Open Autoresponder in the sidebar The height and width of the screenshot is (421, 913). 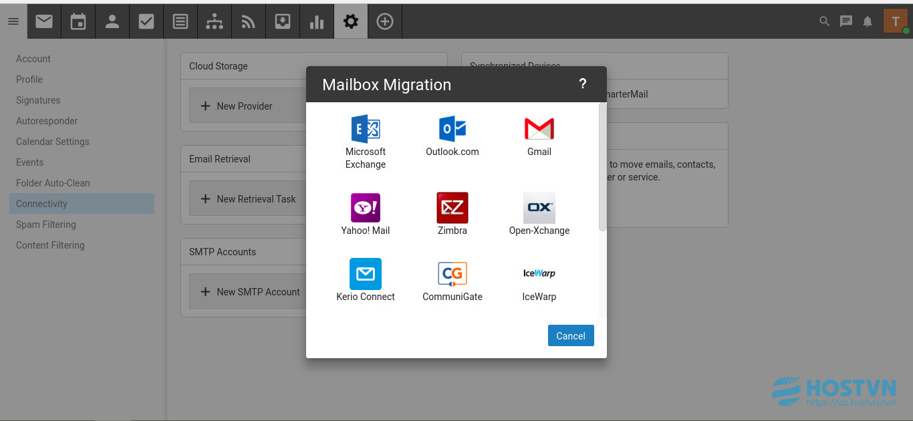pyautogui.click(x=47, y=121)
